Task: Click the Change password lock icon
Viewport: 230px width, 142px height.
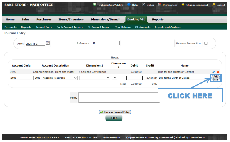Action: [183, 5]
